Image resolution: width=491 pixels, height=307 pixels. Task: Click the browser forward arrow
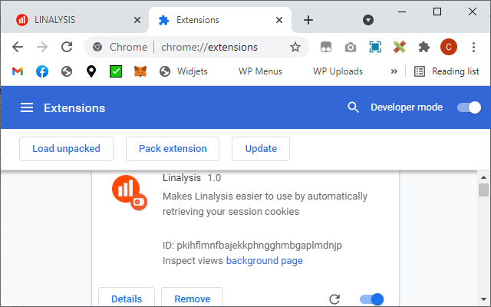point(42,48)
